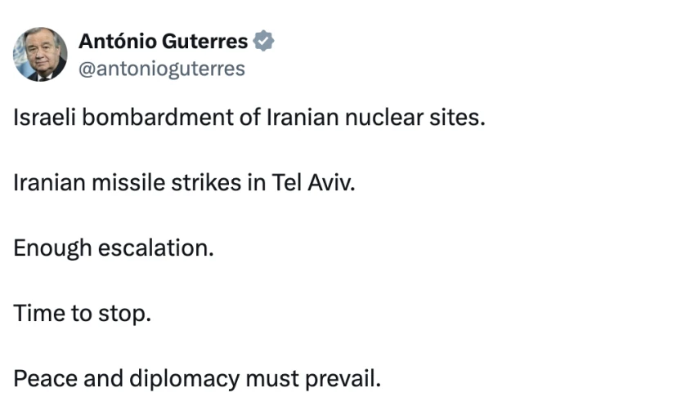Click the blue verified badge icon

[x=263, y=41]
